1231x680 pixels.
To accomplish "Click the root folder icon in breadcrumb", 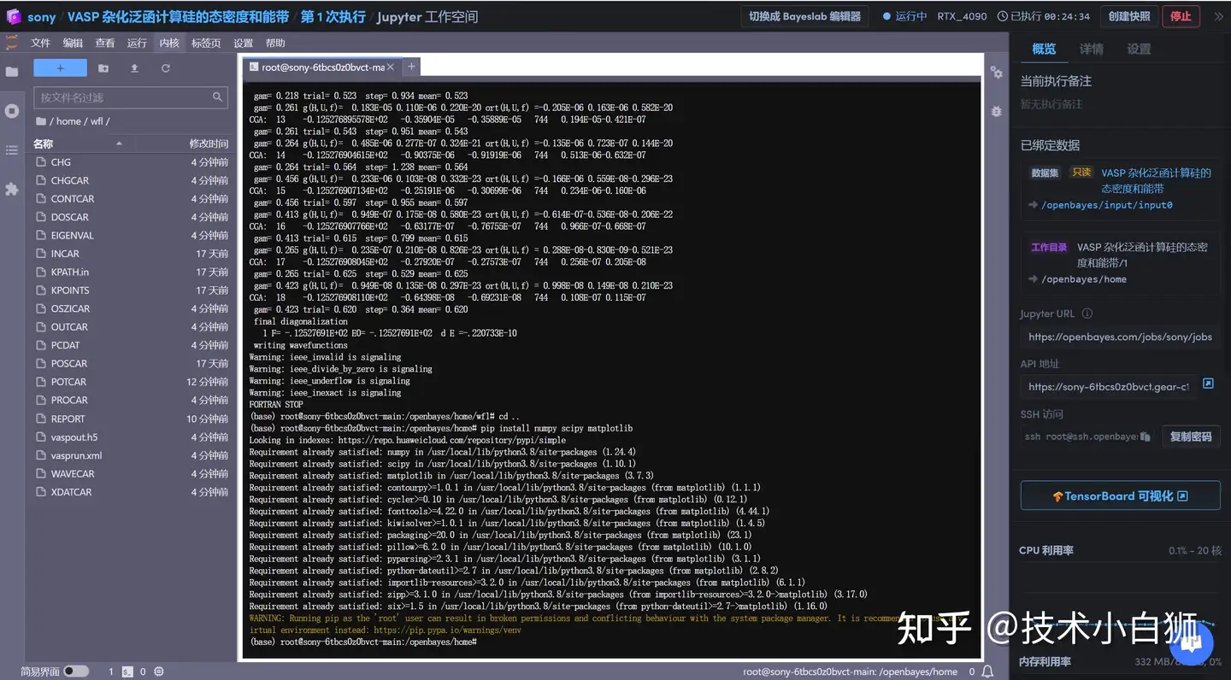I will (41, 121).
